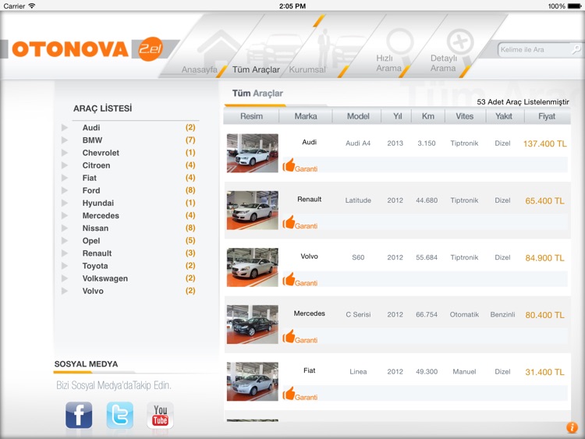Select Opel in the vehicle list
The width and height of the screenshot is (585, 439).
point(91,241)
